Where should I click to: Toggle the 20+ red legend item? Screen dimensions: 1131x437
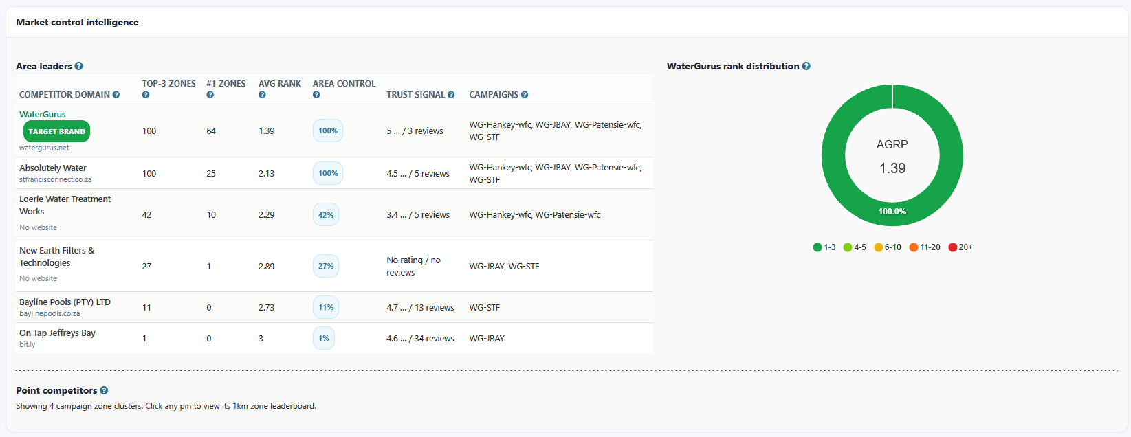[960, 247]
